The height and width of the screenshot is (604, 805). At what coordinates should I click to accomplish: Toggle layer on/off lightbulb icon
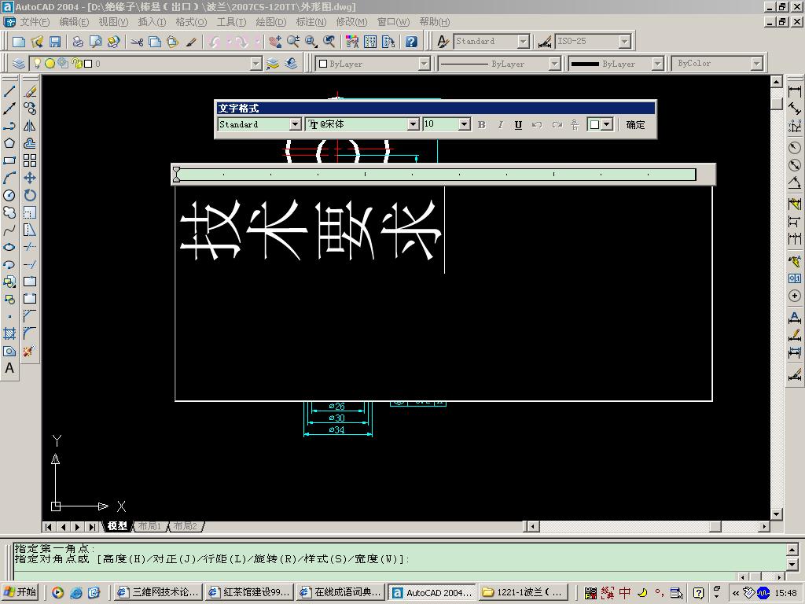[37, 64]
